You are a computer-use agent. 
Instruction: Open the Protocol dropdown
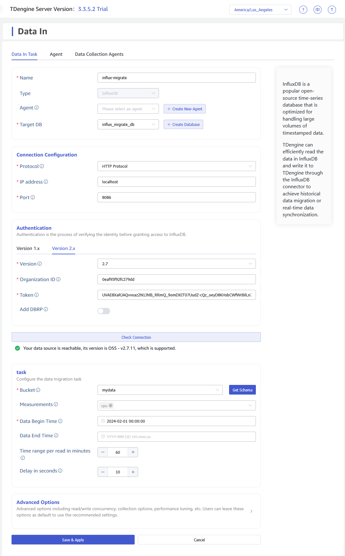(x=176, y=166)
